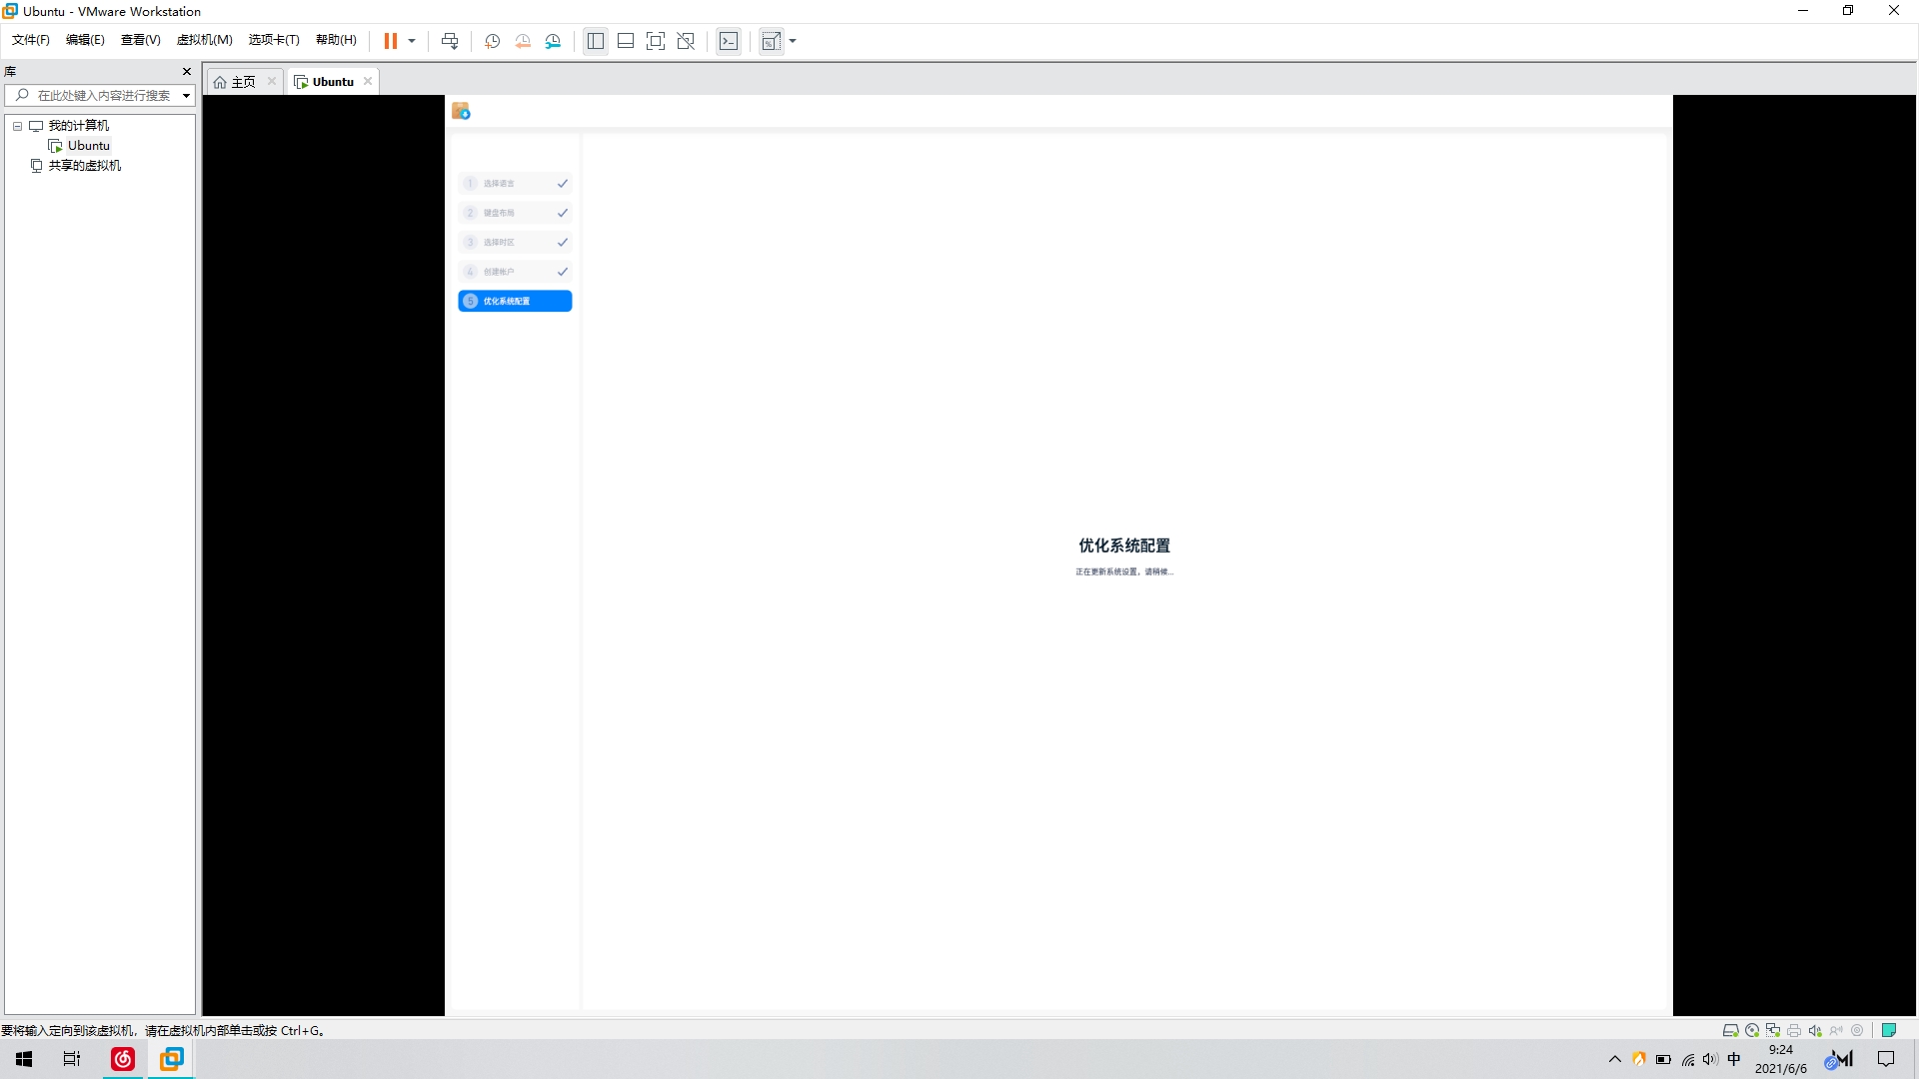1919x1079 pixels.
Task: Open the 查看(V) menu
Action: (140, 40)
